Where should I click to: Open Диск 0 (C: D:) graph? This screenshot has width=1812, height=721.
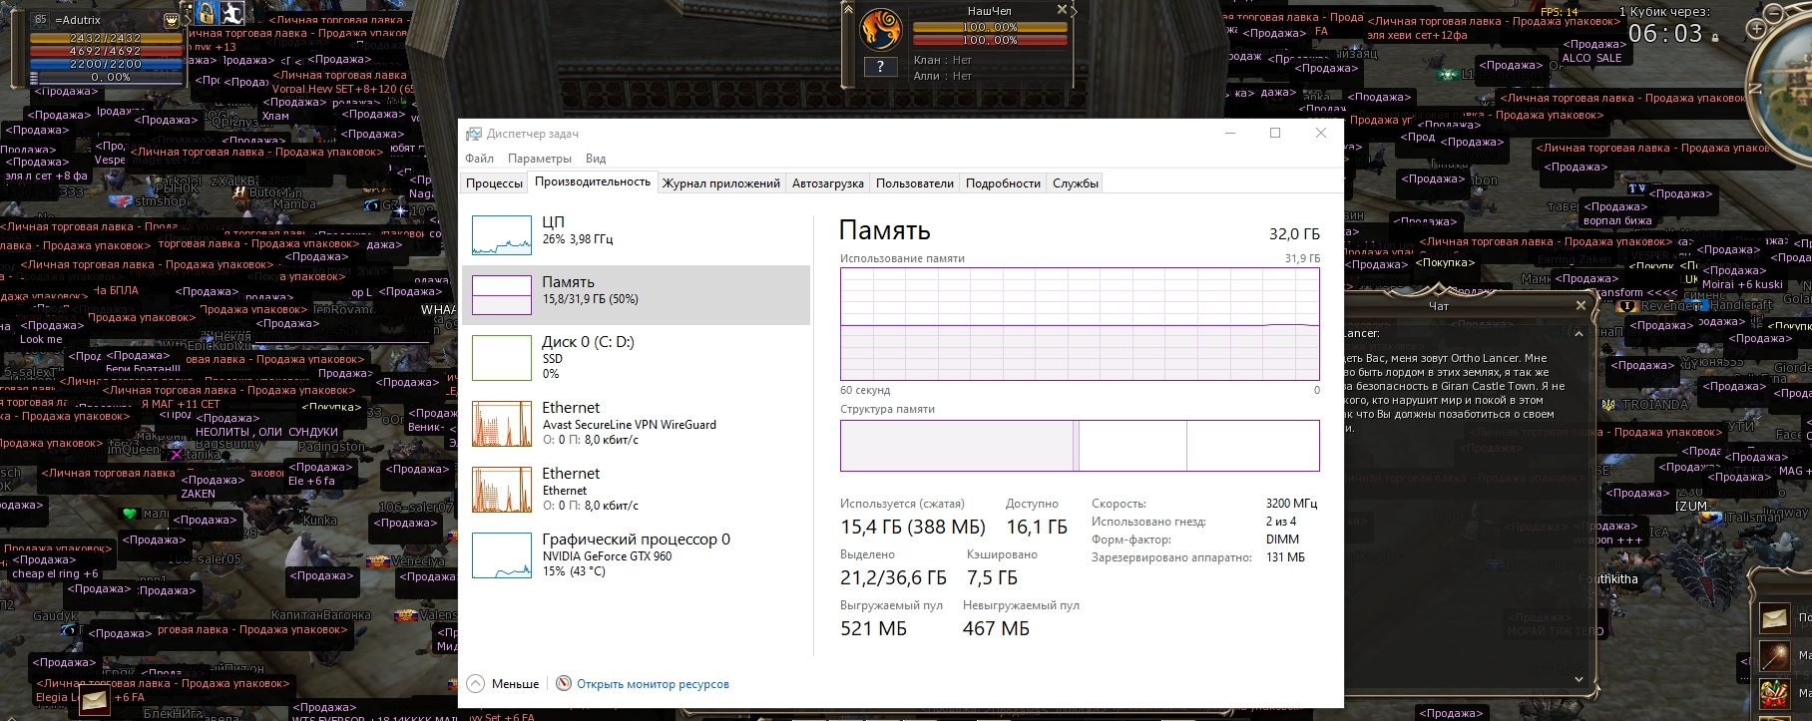(501, 358)
